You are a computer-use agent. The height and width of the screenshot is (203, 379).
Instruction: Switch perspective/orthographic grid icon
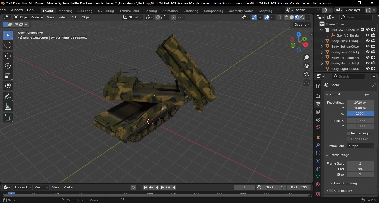click(307, 83)
